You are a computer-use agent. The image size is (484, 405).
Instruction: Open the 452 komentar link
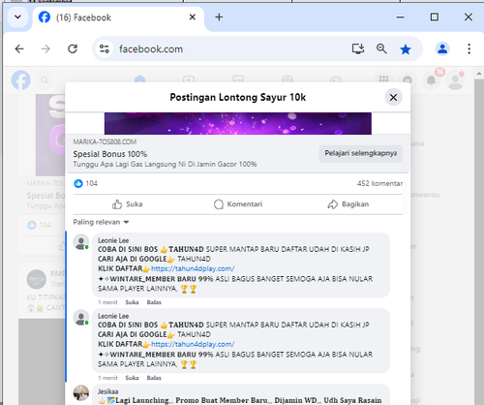click(379, 183)
